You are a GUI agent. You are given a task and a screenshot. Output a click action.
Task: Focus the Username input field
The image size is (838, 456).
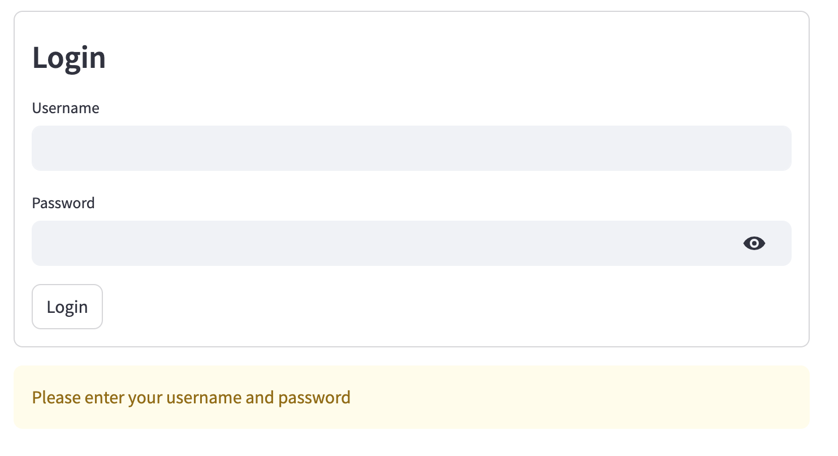point(412,148)
